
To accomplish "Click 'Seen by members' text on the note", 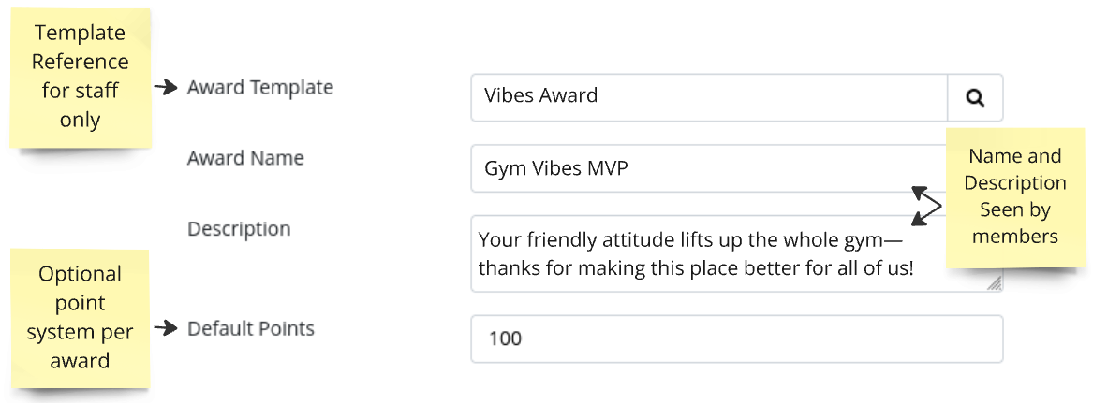I will coord(1015,223).
